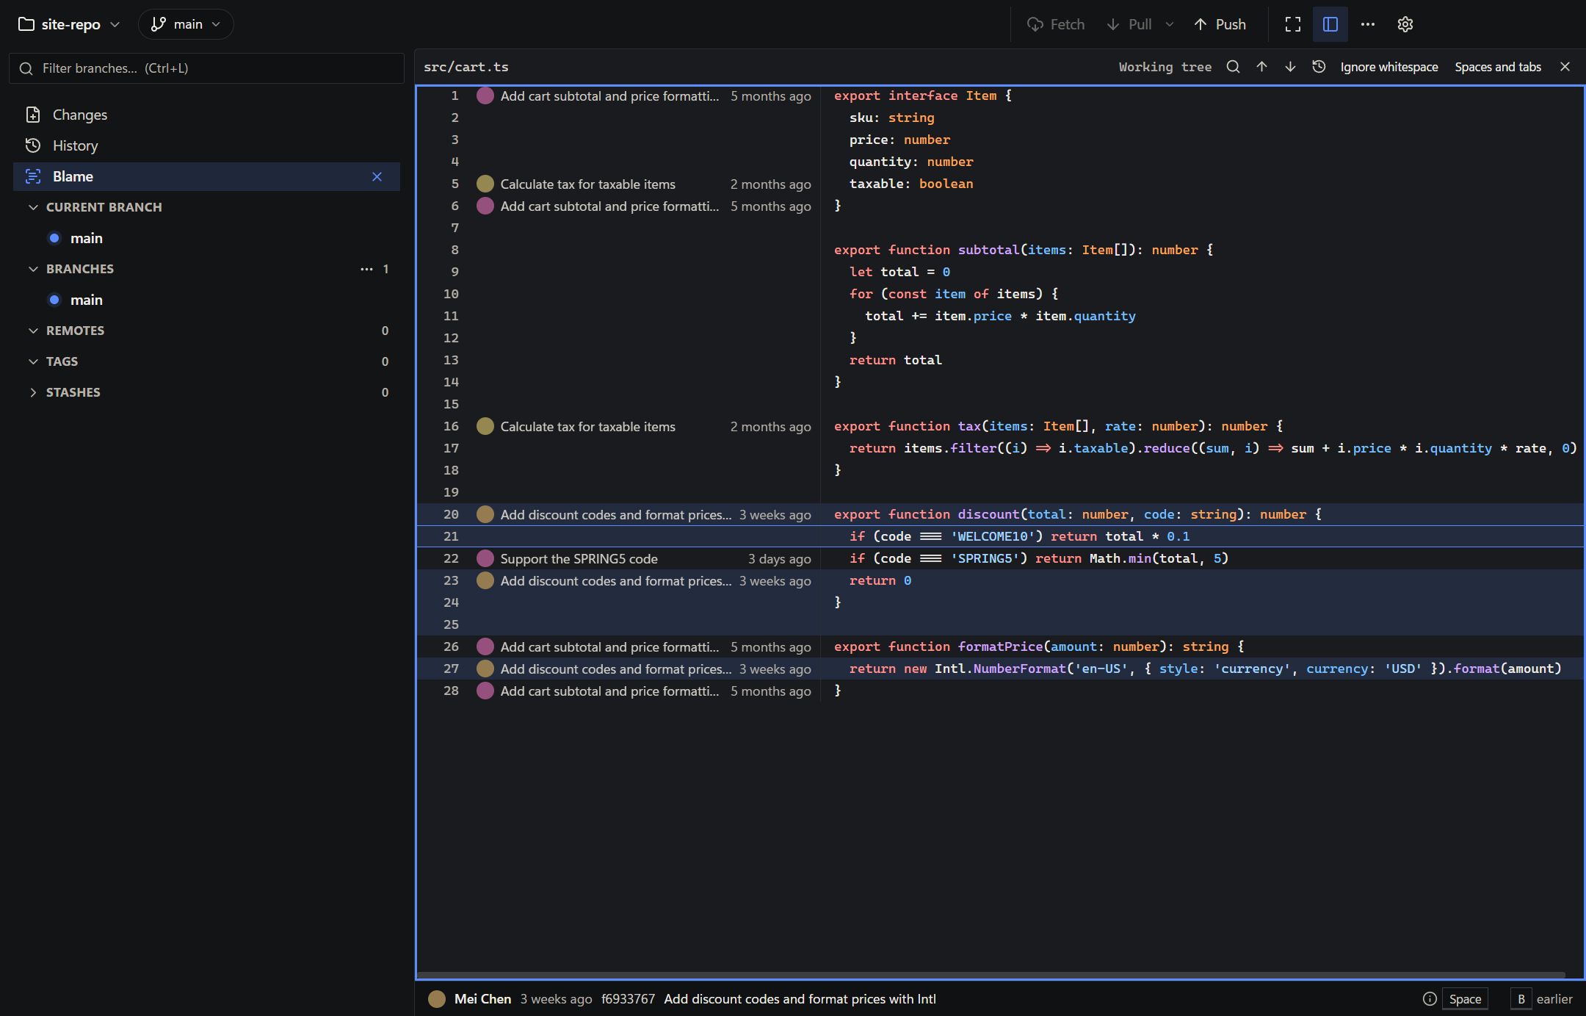
Task: Go to next change arrow down
Action: point(1290,67)
